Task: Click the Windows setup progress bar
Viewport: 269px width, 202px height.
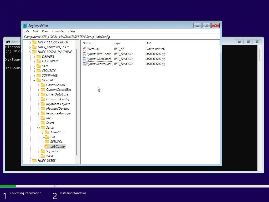Action: pos(134,186)
